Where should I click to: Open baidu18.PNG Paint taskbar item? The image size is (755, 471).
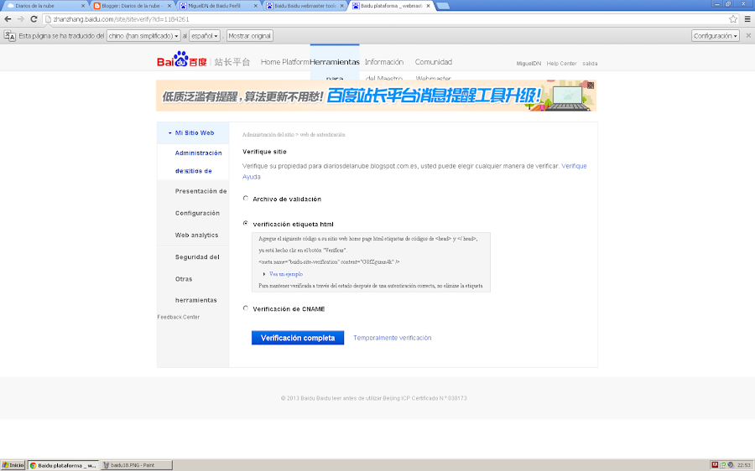click(x=137, y=465)
